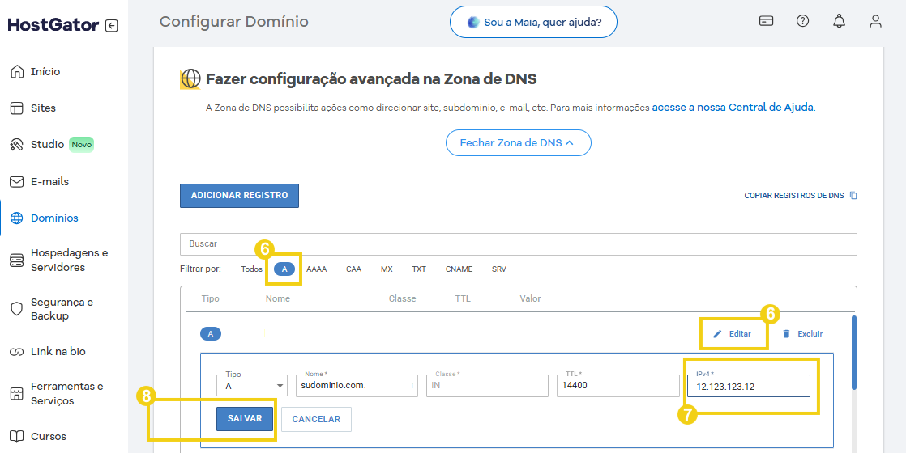Collapse with Fechar Zona de DNS button
Screen dimensions: 906x453
(519, 142)
